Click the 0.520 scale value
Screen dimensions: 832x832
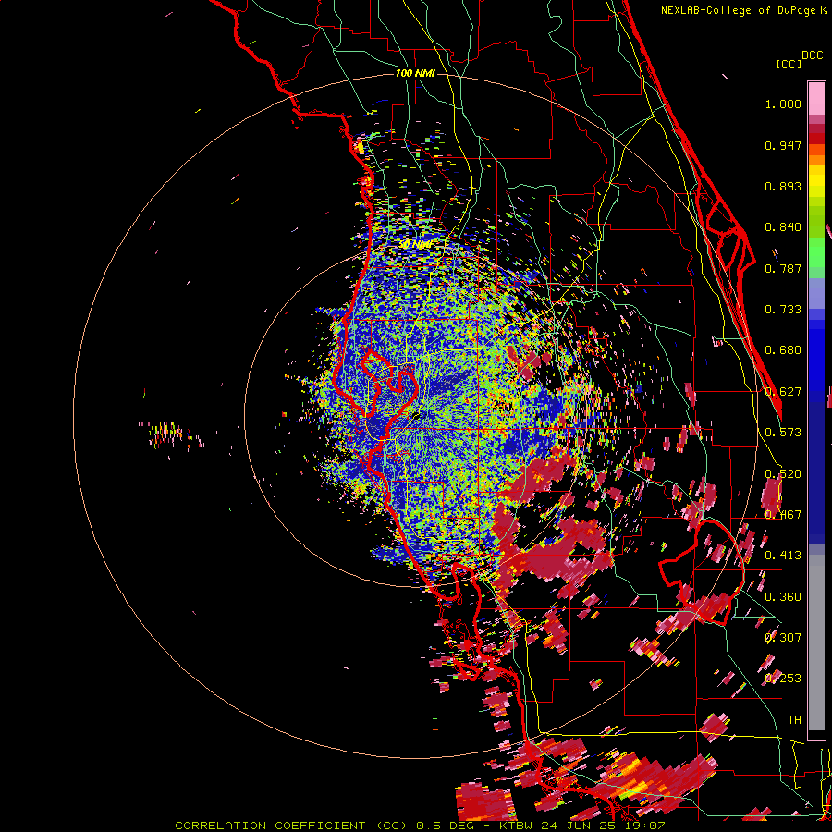(x=783, y=474)
